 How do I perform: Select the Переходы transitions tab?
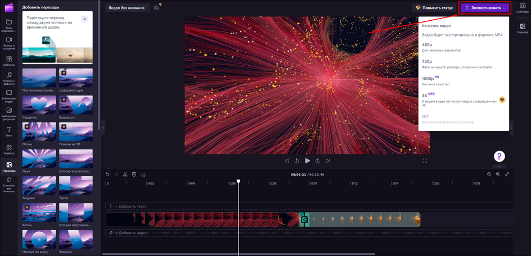[x=9, y=167]
